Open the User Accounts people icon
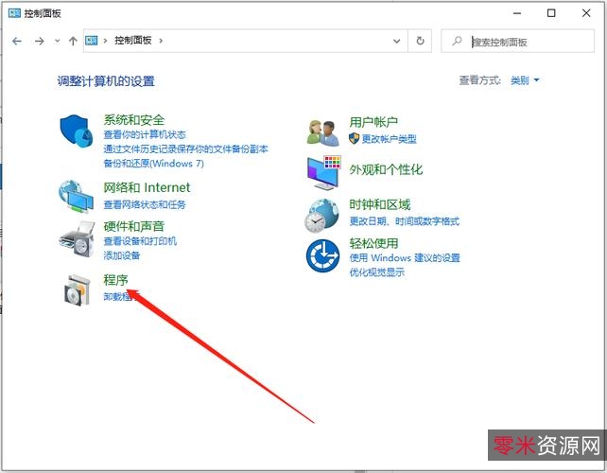The image size is (607, 473). (323, 132)
